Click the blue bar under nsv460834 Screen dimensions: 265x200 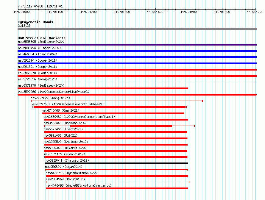tap(137, 57)
